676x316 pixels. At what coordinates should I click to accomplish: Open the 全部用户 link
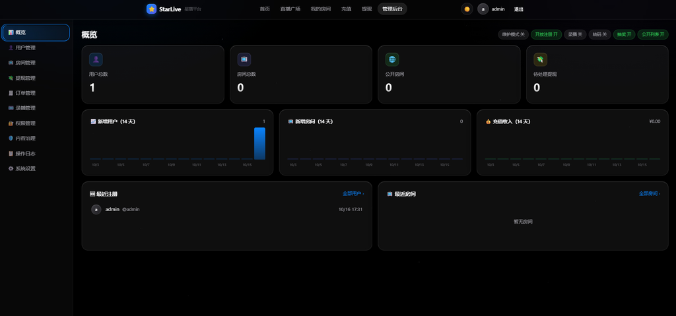point(353,194)
